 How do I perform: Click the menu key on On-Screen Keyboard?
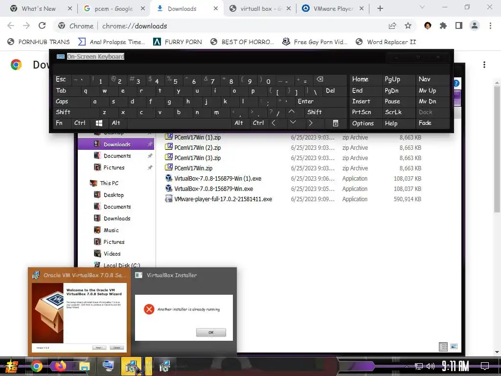pyautogui.click(x=336, y=123)
